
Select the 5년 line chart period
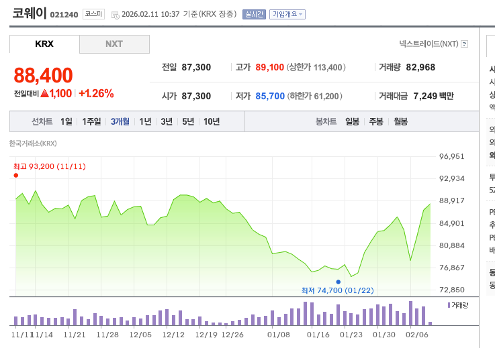click(188, 121)
